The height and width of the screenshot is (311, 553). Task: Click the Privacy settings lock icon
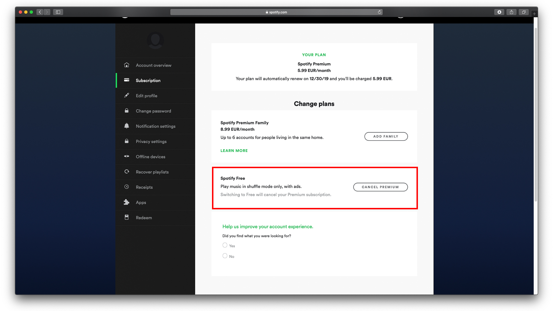point(126,141)
